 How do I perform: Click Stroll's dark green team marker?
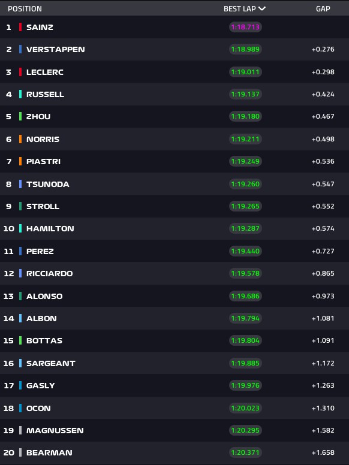[20, 206]
